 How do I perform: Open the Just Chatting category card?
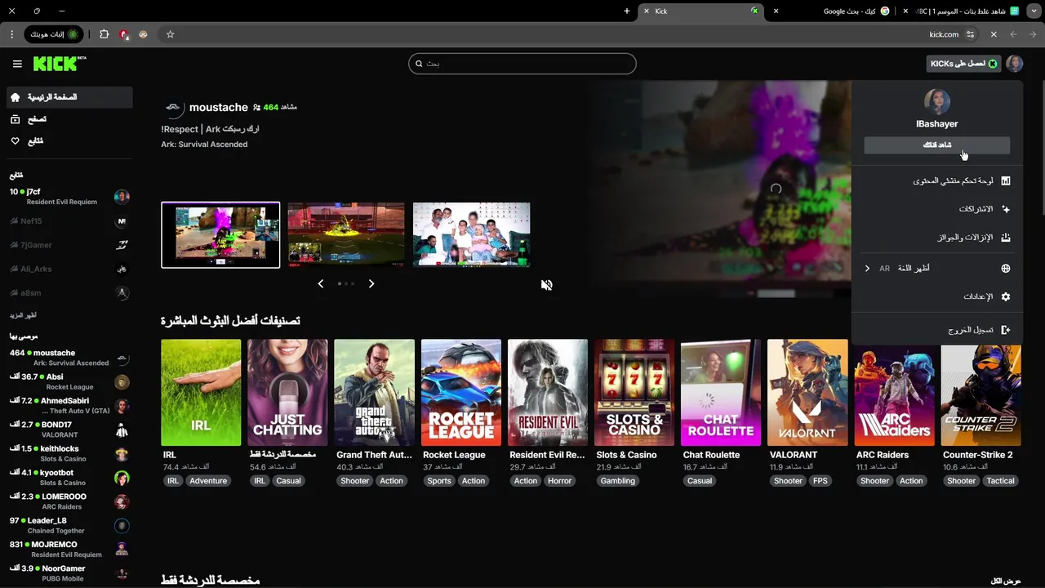pos(287,393)
